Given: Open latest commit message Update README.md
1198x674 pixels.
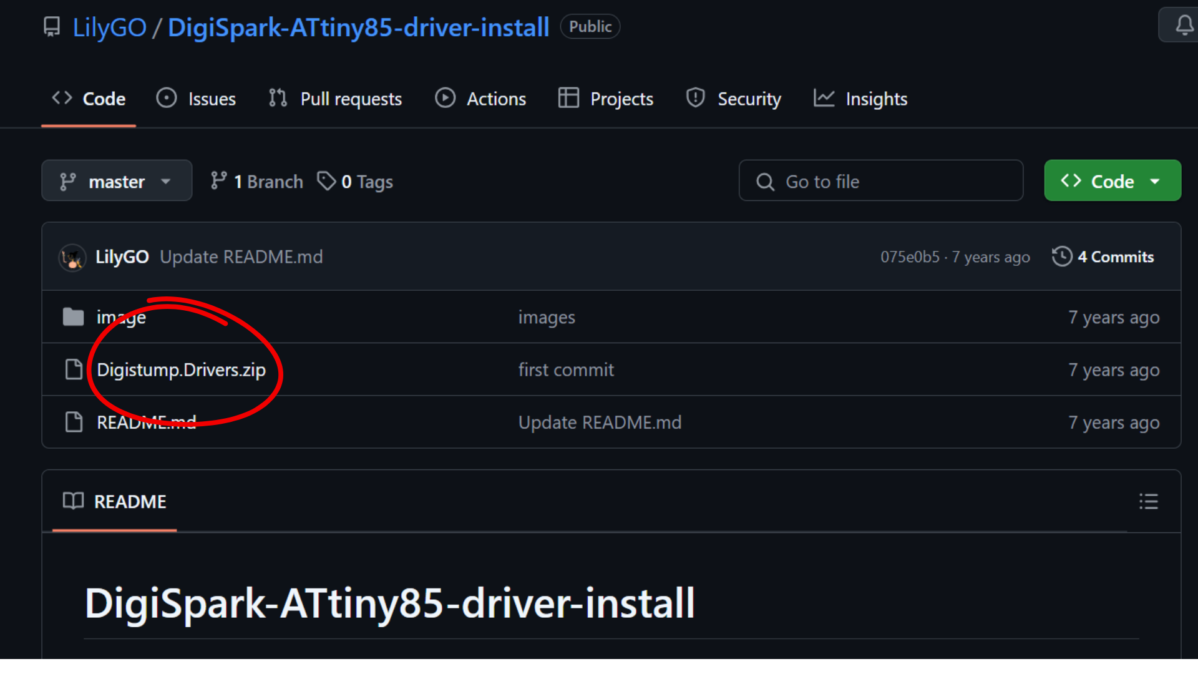Looking at the screenshot, I should (241, 257).
